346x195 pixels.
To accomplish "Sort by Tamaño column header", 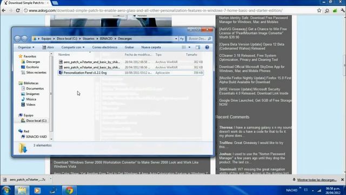I will click(191, 55).
